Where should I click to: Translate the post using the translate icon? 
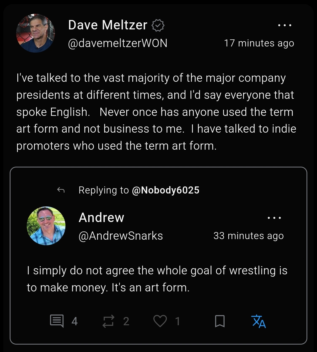(x=259, y=321)
